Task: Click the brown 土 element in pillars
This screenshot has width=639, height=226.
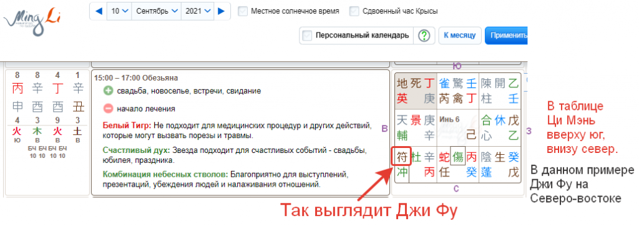Action: click(77, 131)
